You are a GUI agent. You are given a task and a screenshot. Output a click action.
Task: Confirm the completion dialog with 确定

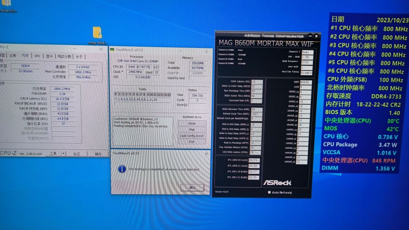click(x=192, y=188)
